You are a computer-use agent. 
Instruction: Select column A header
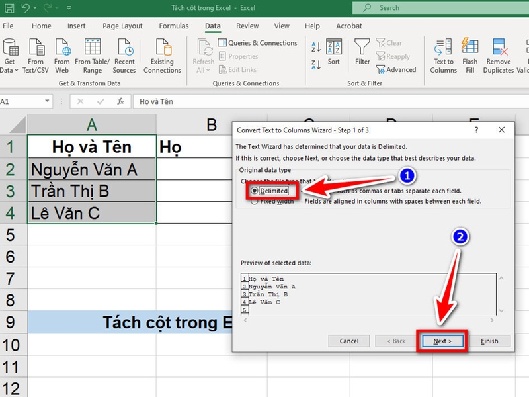pos(92,124)
